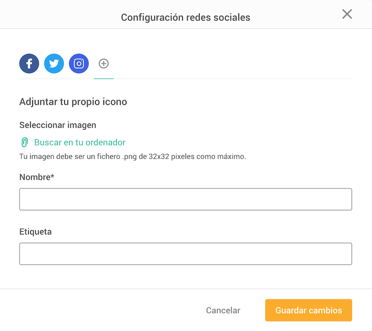The width and height of the screenshot is (372, 331).
Task: Close the Configuración redes sociales dialog
Action: click(347, 14)
